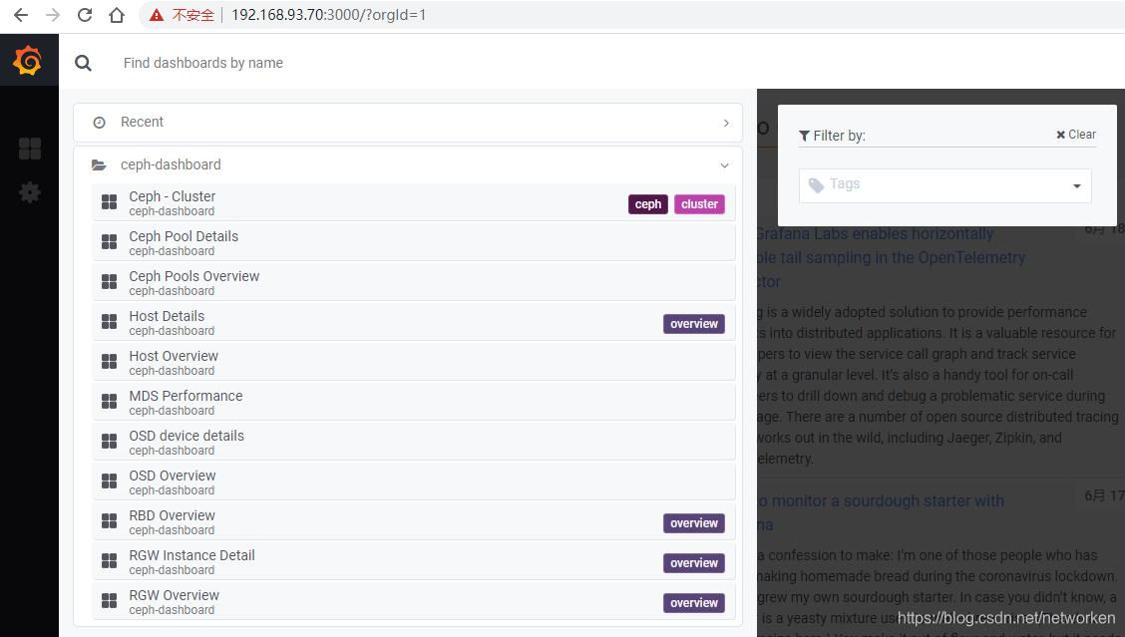Click dashboard icon for RGW Instance Detail
This screenshot has height=637, width=1125.
click(x=109, y=561)
